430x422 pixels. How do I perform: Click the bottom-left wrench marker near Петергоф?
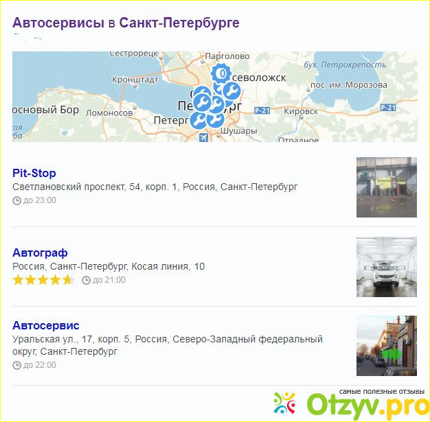(198, 121)
